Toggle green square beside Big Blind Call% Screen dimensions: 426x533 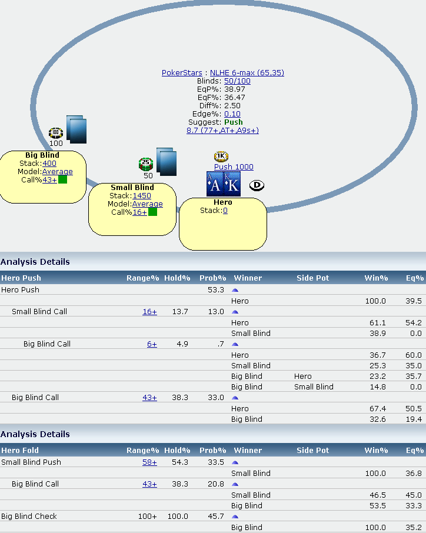(x=62, y=179)
